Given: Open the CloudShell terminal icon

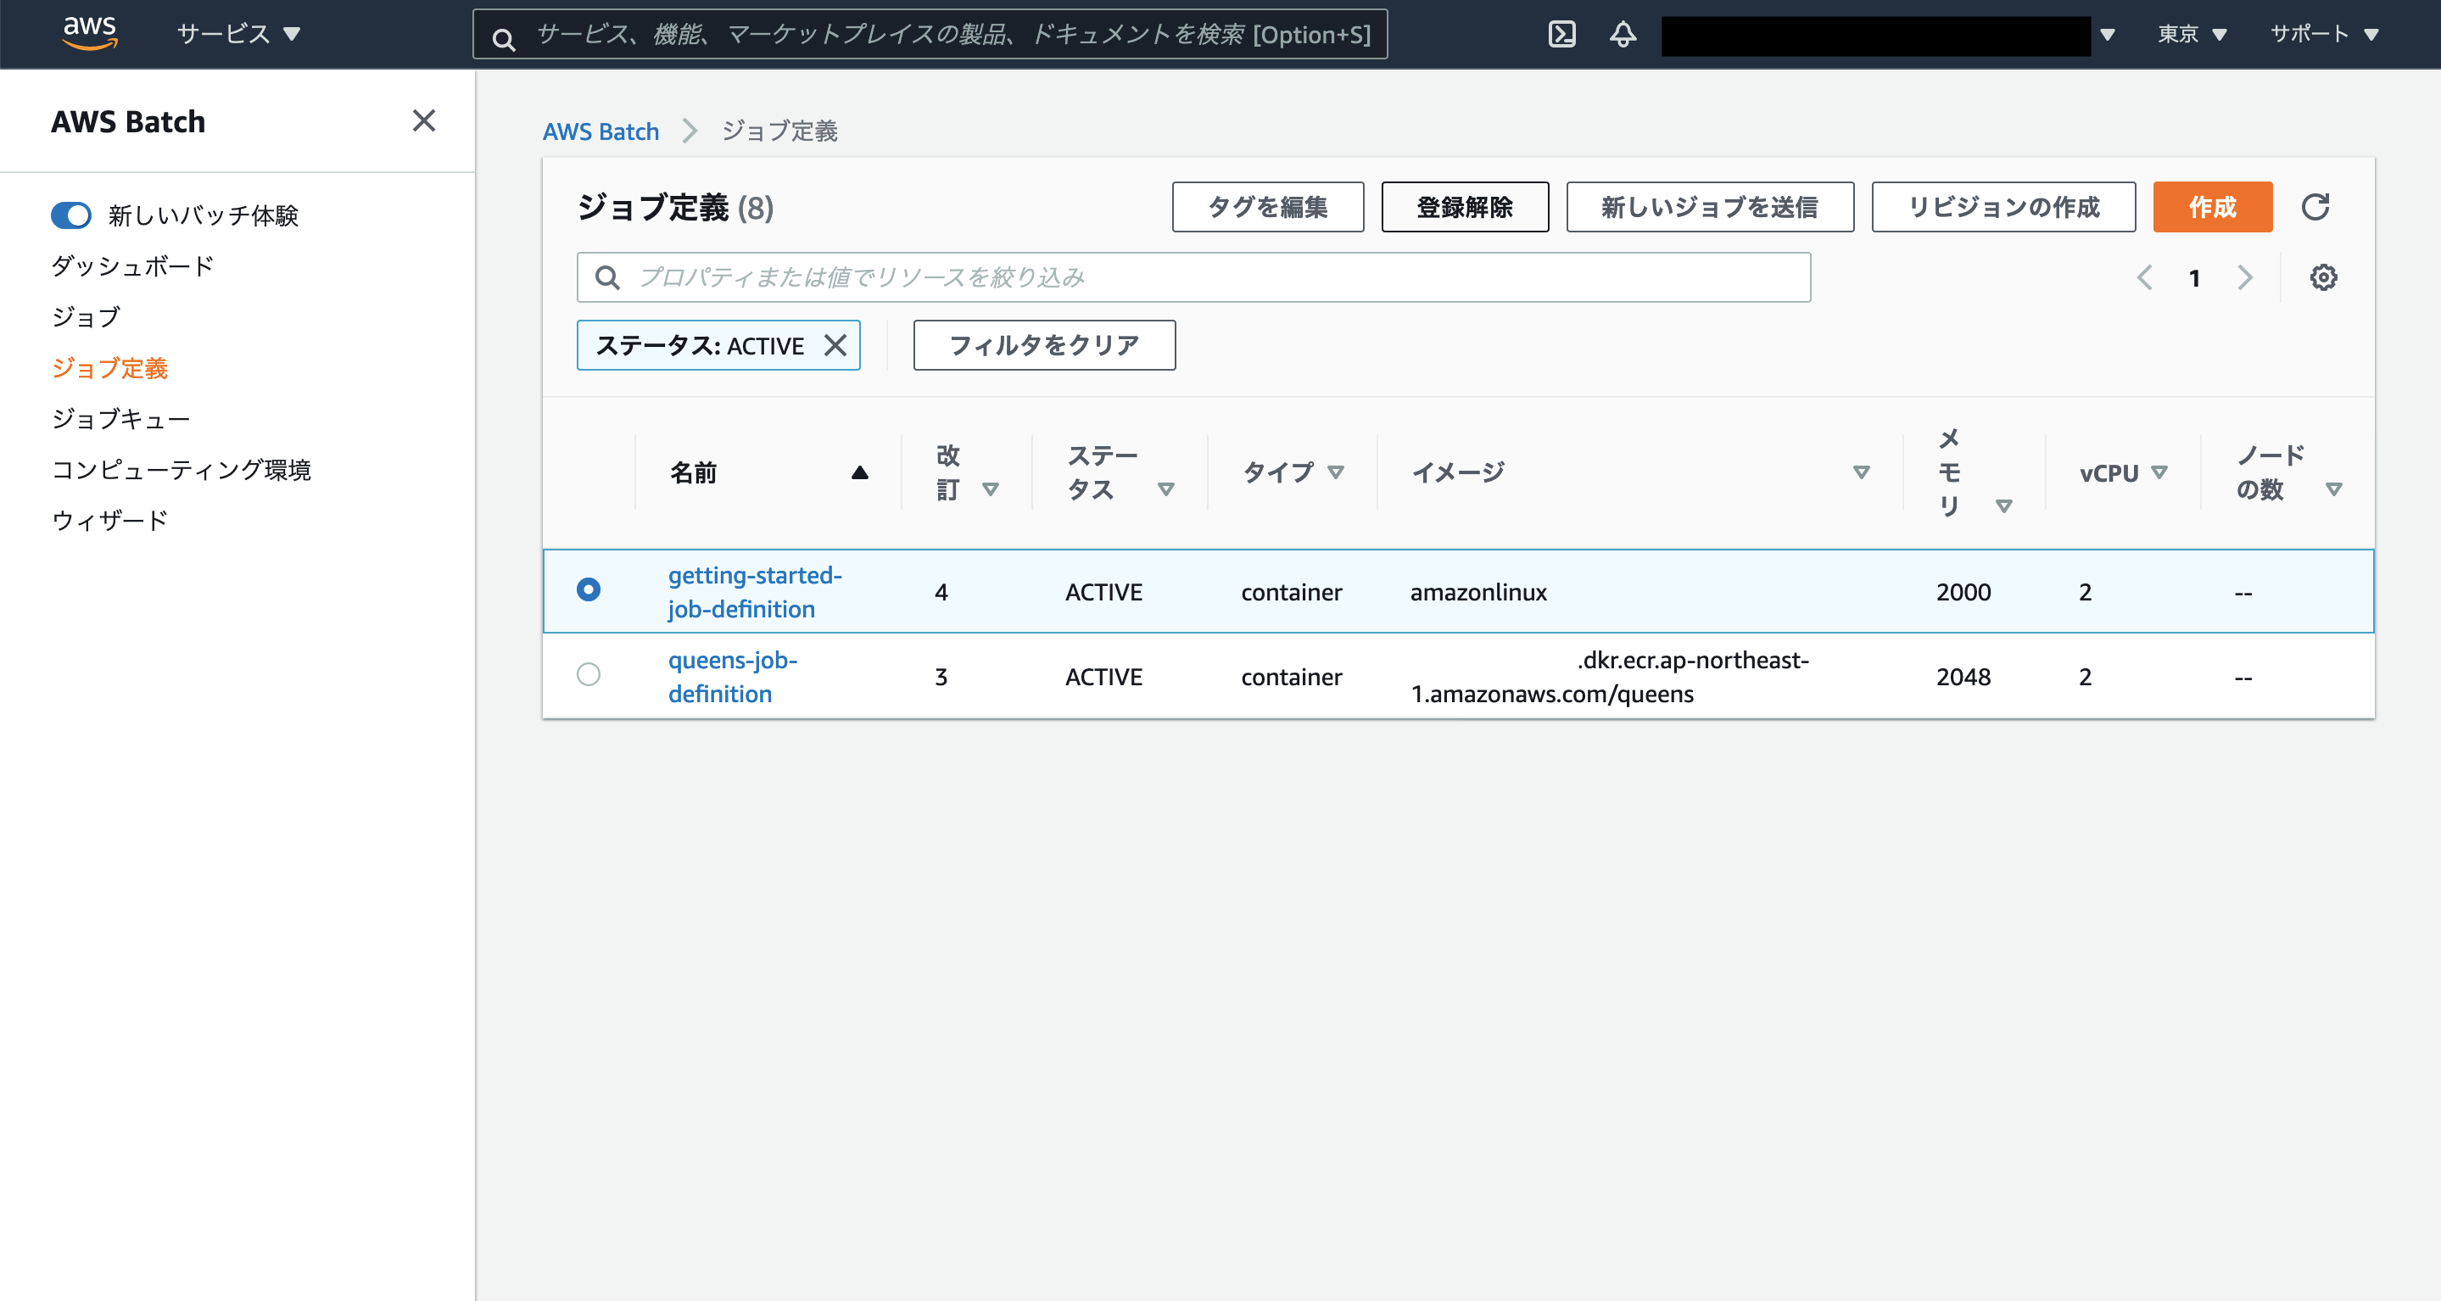Looking at the screenshot, I should click(x=1561, y=34).
